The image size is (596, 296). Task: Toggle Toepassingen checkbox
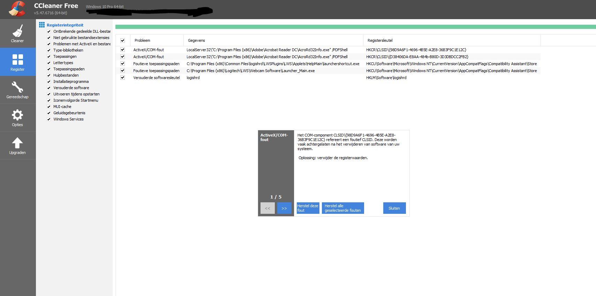click(49, 56)
